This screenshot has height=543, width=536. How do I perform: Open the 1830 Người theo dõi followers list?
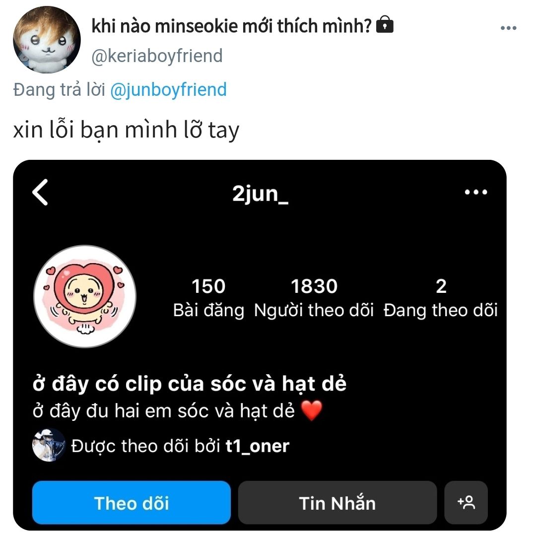(314, 297)
